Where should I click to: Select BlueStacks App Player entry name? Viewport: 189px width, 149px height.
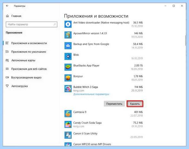pos(86,66)
